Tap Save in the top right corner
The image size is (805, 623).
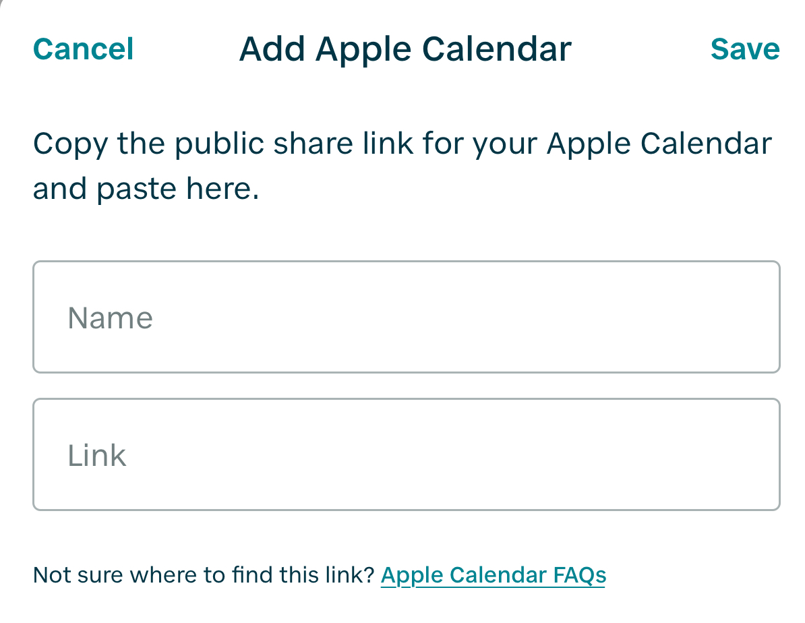(x=744, y=49)
